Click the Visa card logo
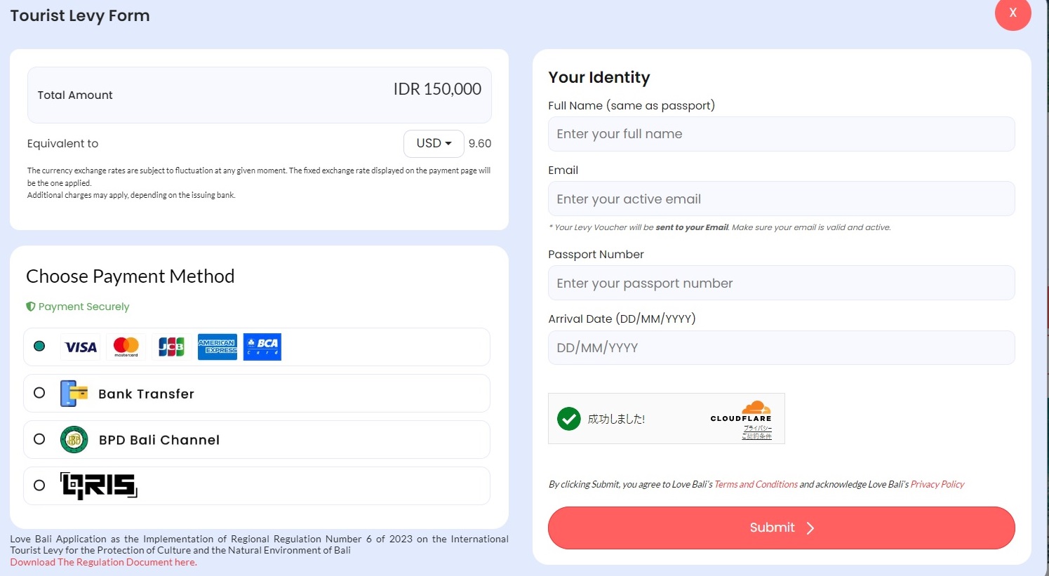Image resolution: width=1049 pixels, height=576 pixels. pos(81,347)
